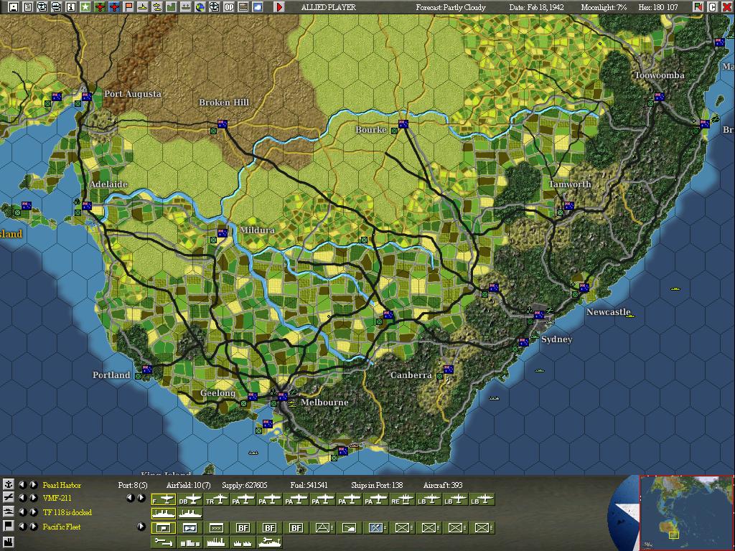Click the green bar chart icon
Screen dimensions: 735x551
(x=171, y=7)
